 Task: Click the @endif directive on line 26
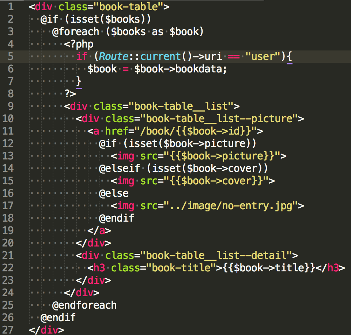[x=58, y=317]
